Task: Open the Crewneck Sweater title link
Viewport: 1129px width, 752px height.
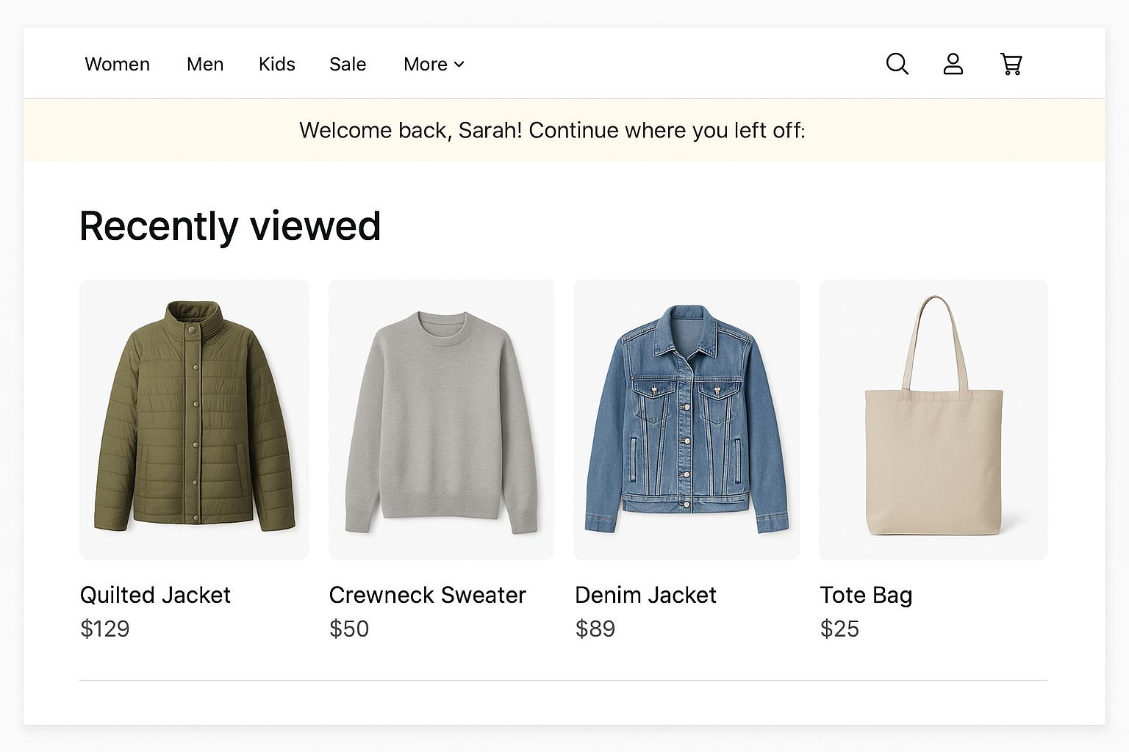Action: (x=427, y=595)
